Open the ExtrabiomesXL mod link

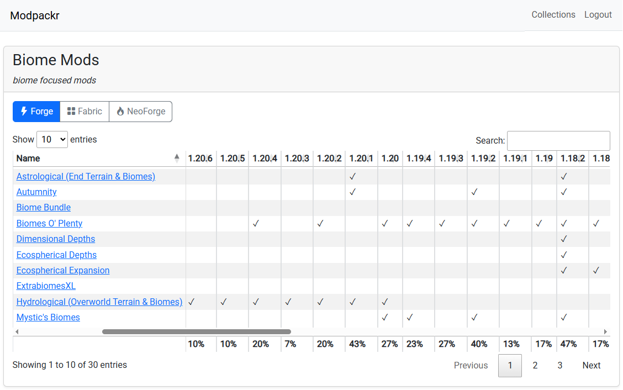[x=46, y=286]
